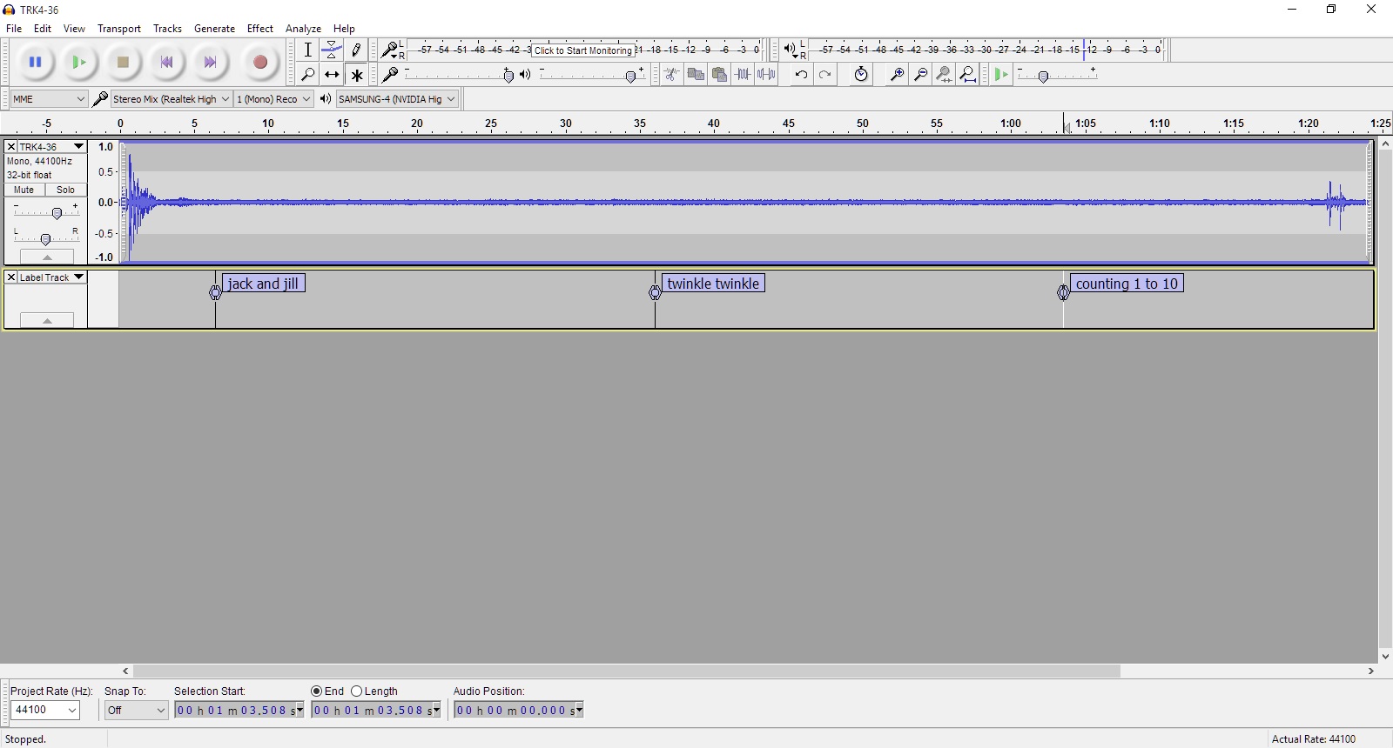This screenshot has width=1393, height=748.
Task: Open the Snap To dropdown
Action: (x=136, y=711)
